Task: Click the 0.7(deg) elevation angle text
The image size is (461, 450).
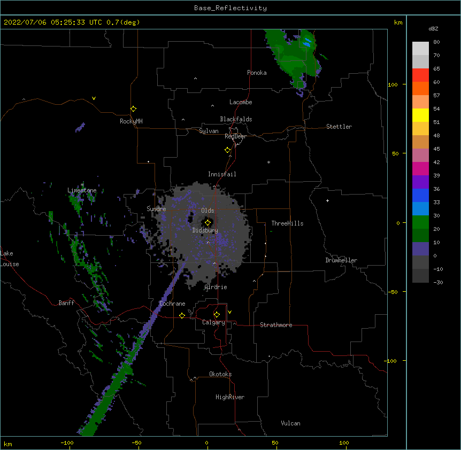Action: [x=123, y=22]
